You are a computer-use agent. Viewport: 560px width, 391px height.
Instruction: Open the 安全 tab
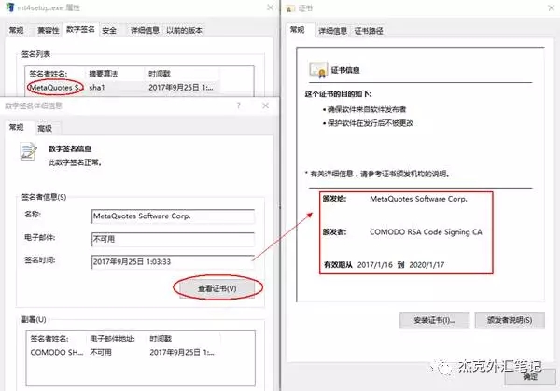(109, 30)
